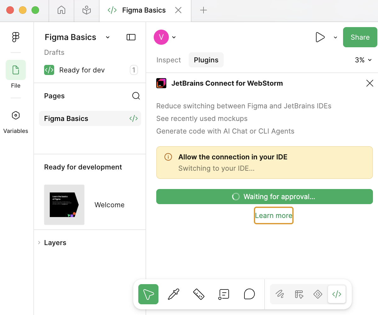Switch to the diamond arrow mode icon
378x315 pixels.
tap(318, 294)
